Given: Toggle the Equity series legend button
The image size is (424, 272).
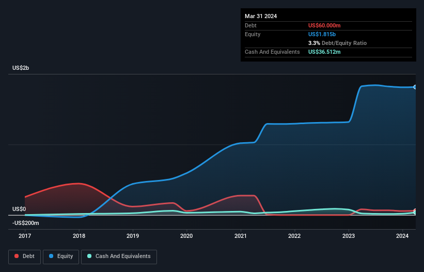Looking at the screenshot, I should (61, 256).
